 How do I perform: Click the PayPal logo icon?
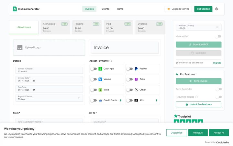136,69
